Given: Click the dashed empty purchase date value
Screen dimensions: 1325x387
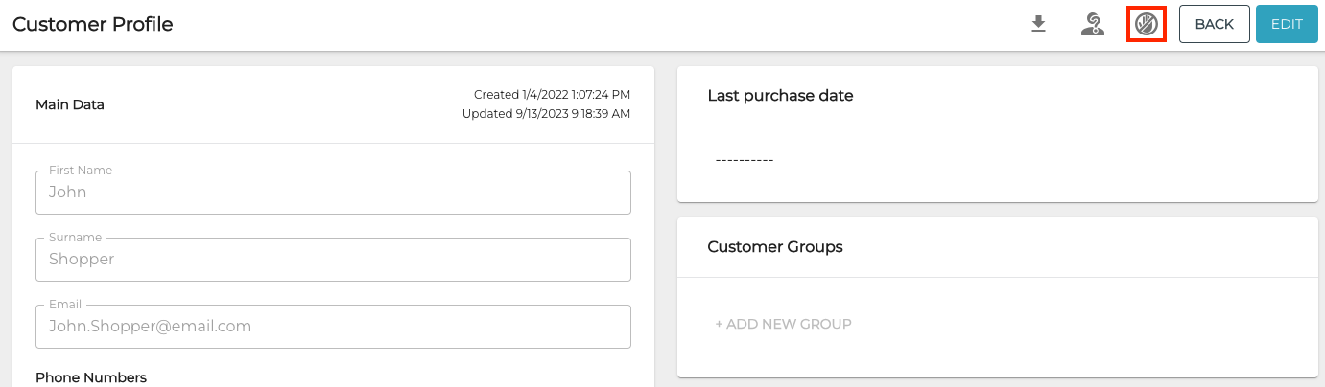Looking at the screenshot, I should coord(745,160).
